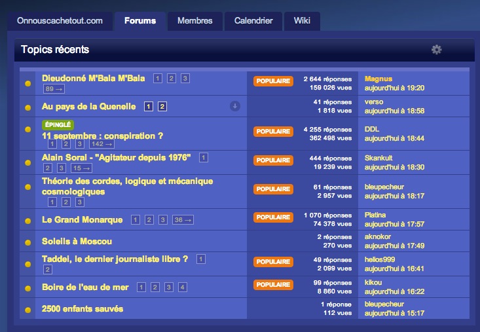Open last post aujourd'hui à 15:17
The height and width of the screenshot is (332, 480).
coord(394,313)
